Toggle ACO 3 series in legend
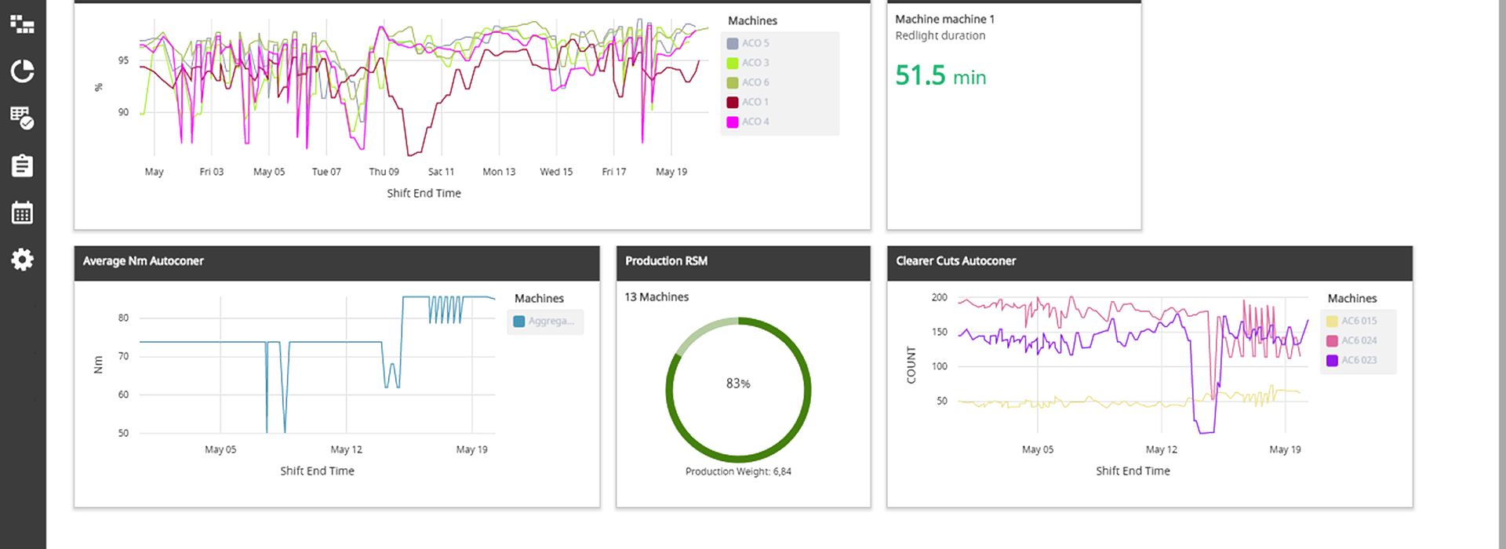1506x549 pixels. click(748, 63)
